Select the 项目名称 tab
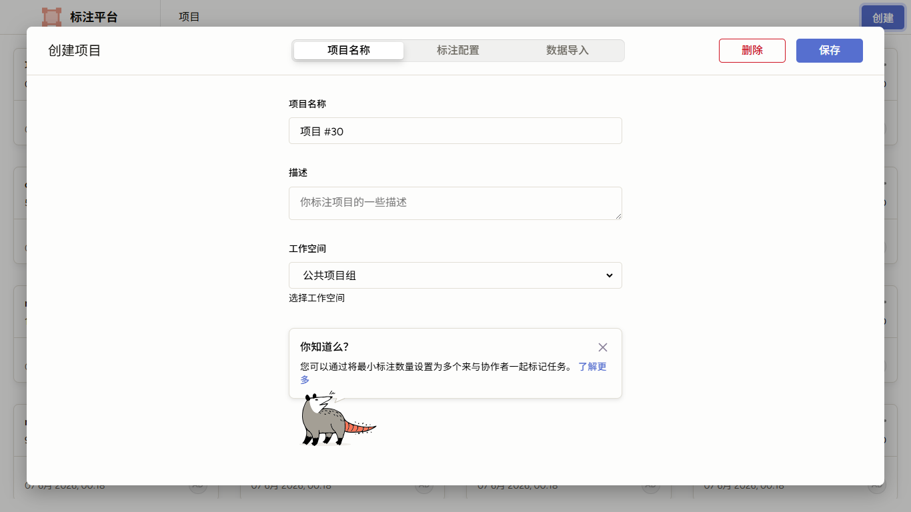The image size is (911, 512). pos(349,51)
